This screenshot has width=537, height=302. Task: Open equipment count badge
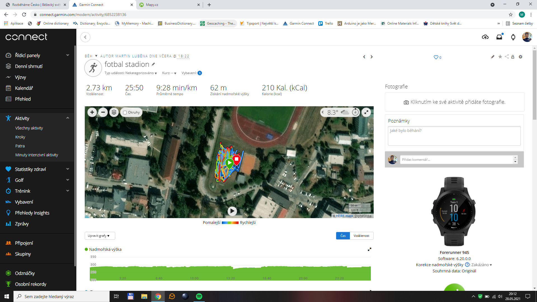(200, 73)
